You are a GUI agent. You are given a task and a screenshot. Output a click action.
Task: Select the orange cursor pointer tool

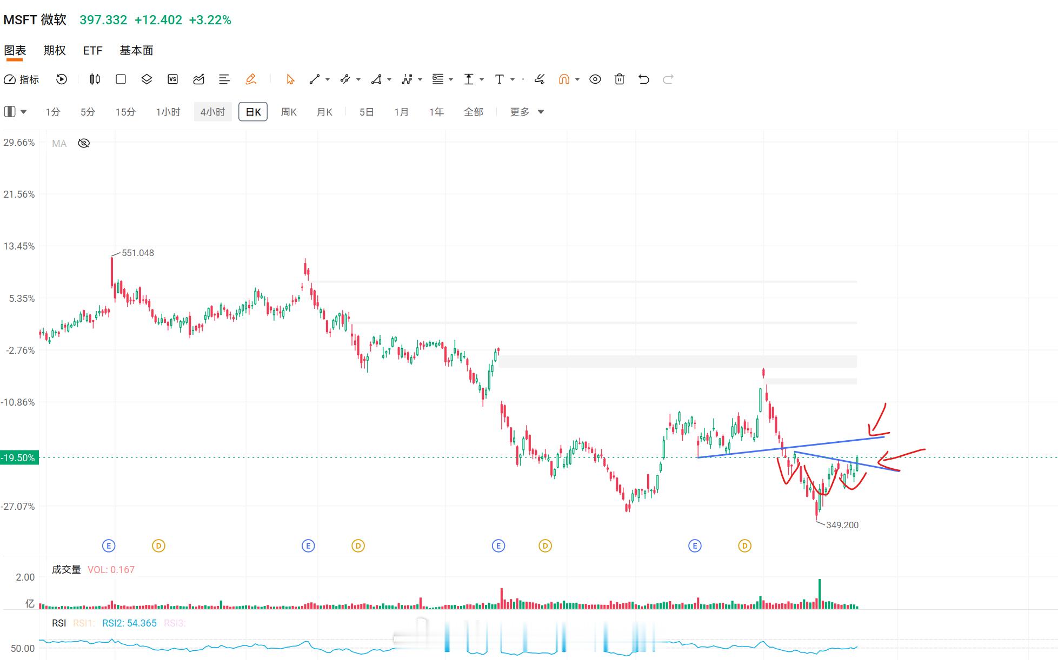point(290,79)
